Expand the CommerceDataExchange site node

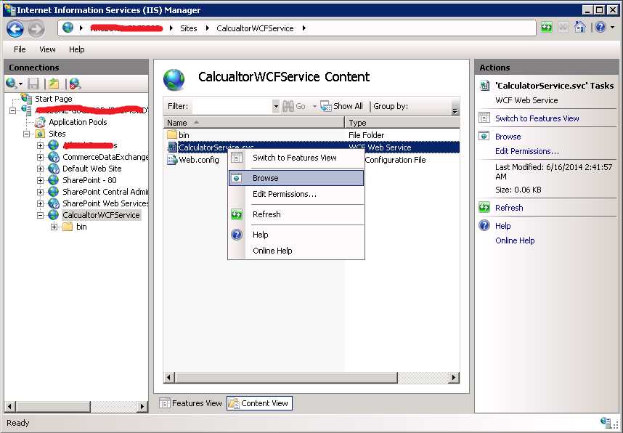40,157
